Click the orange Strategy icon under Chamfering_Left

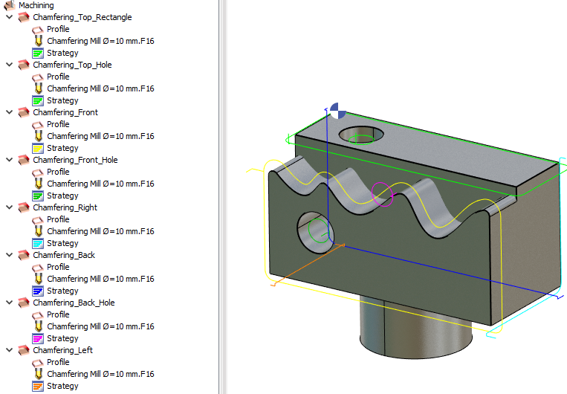pyautogui.click(x=38, y=386)
